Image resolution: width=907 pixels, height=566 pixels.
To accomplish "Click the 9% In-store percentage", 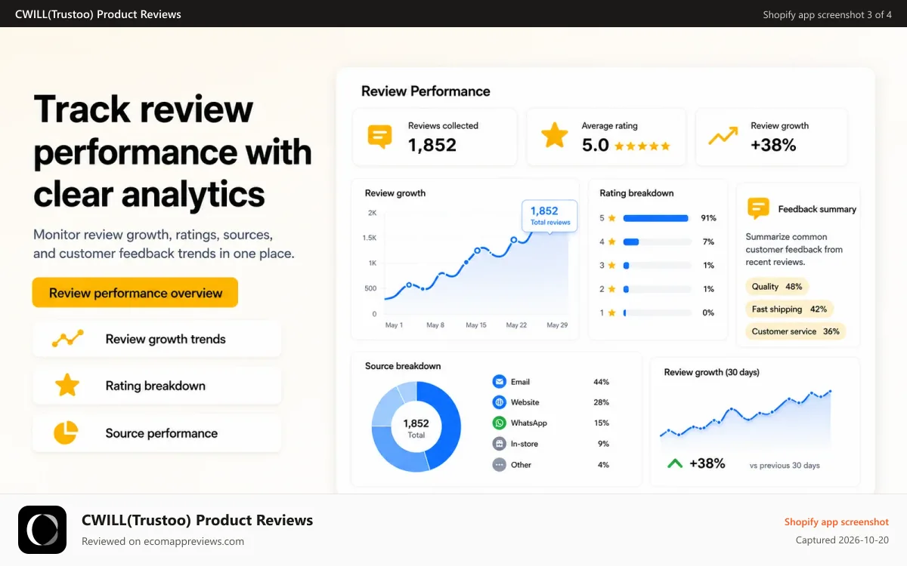I will pyautogui.click(x=603, y=444).
